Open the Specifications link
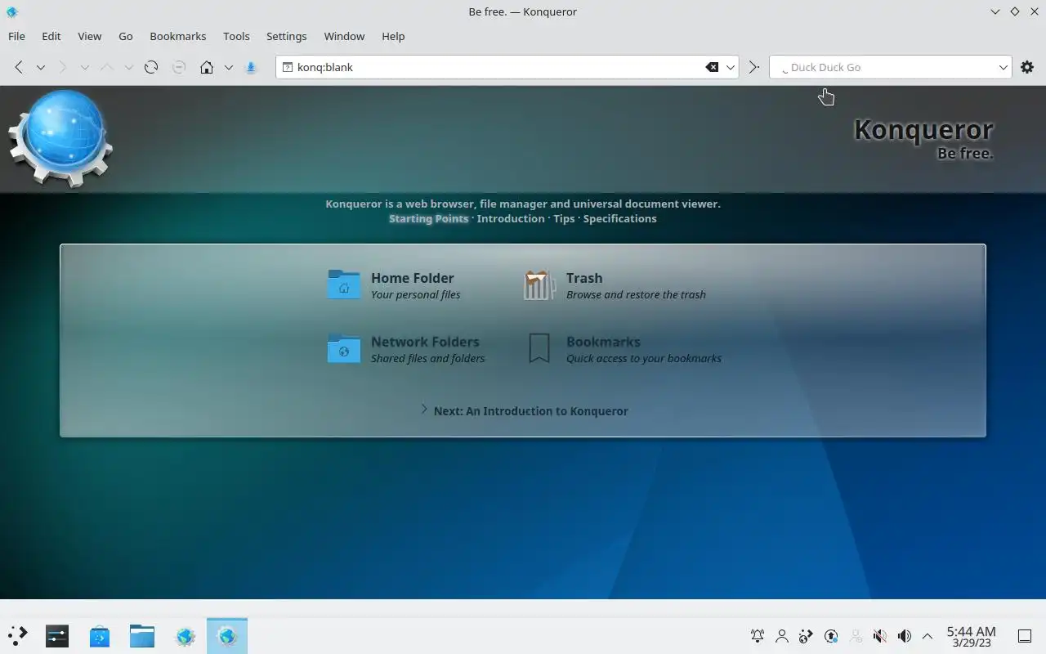Image resolution: width=1046 pixels, height=654 pixels. (620, 218)
